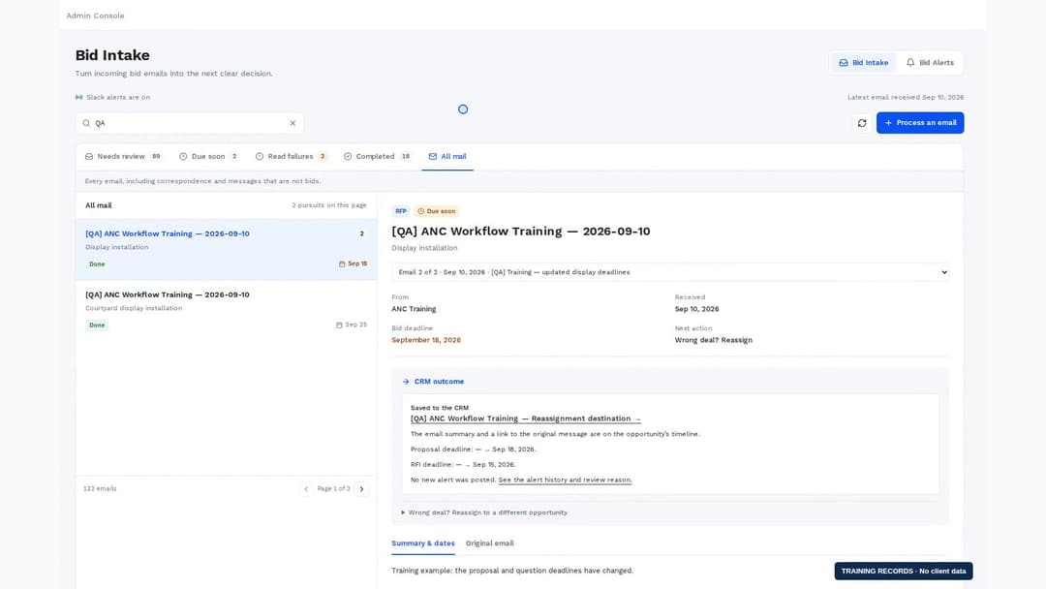Click the Sep 25 deadline on second item
The height and width of the screenshot is (589, 1046).
[x=352, y=325]
